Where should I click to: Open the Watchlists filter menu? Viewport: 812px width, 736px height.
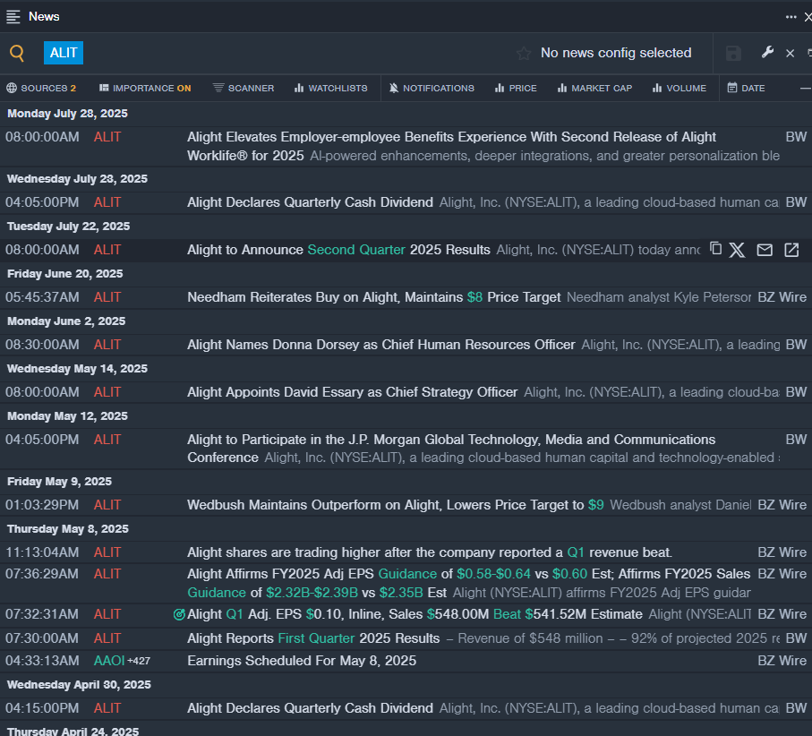click(x=331, y=88)
